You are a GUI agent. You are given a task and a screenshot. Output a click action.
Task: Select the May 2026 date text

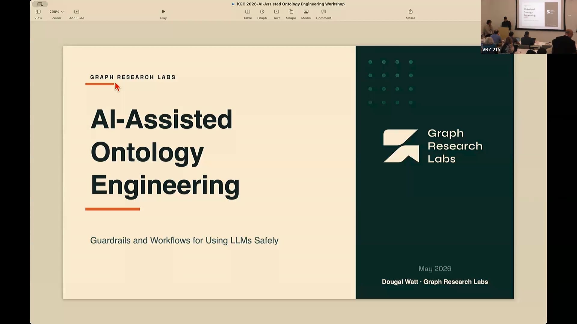435,268
